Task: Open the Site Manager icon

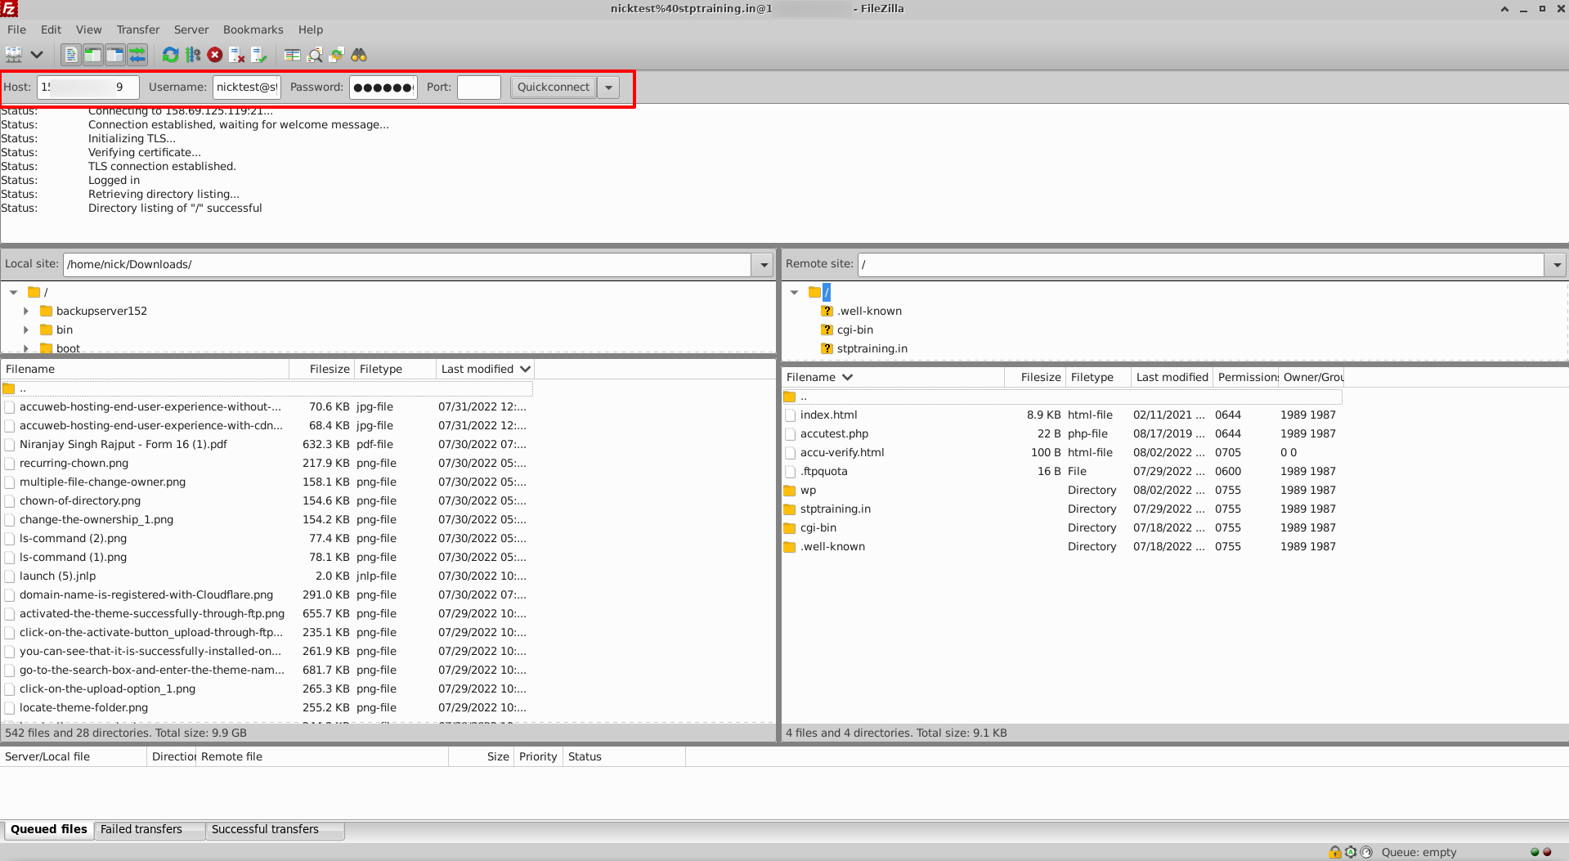Action: pyautogui.click(x=14, y=55)
